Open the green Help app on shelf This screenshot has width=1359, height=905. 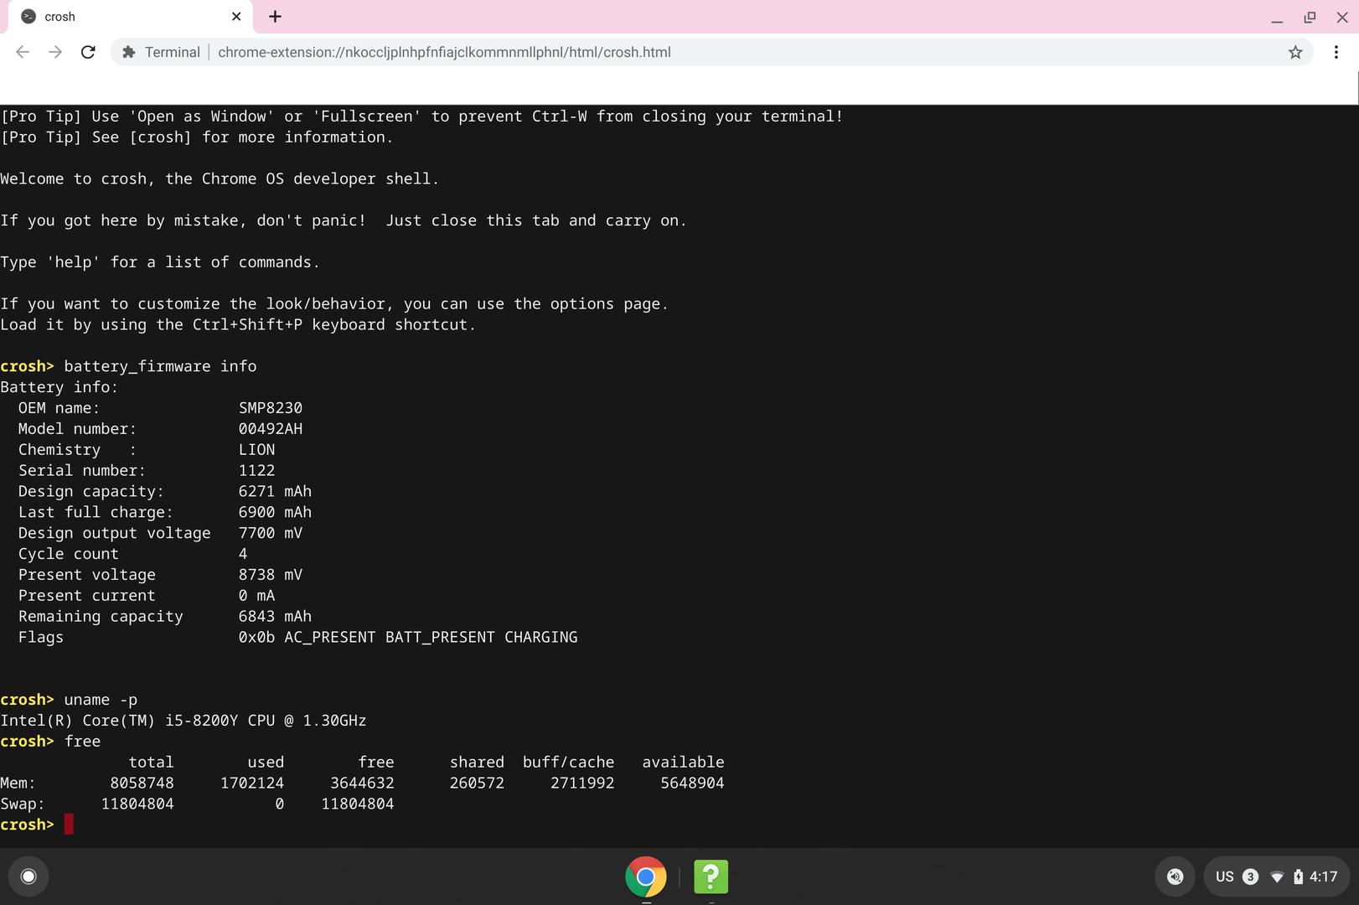[711, 877]
